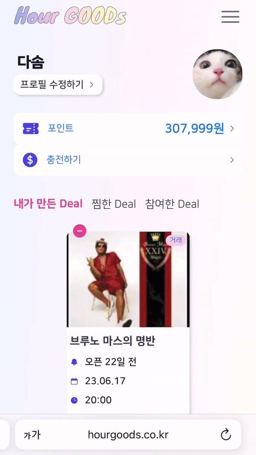Tap the hourgoods.co.kr address field
The width and height of the screenshot is (256, 455).
pyautogui.click(x=128, y=435)
